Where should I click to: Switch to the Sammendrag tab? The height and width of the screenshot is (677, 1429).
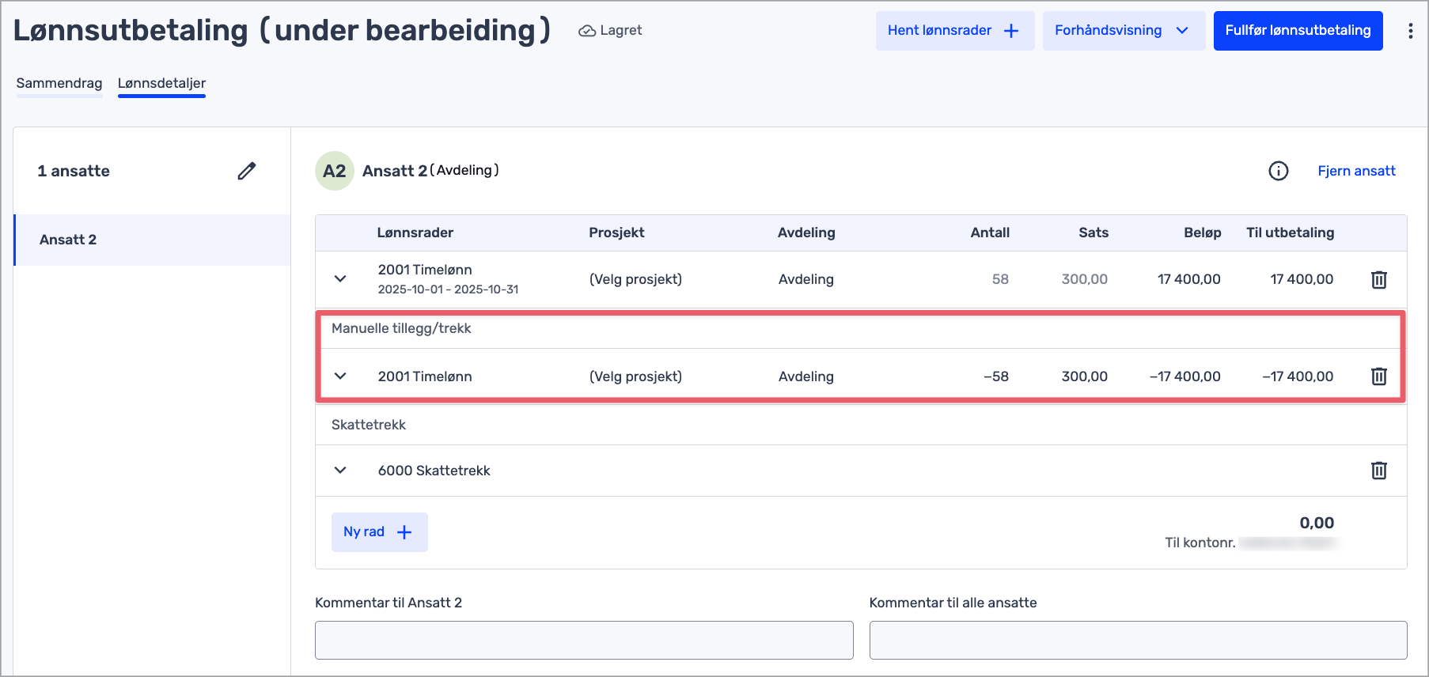(59, 83)
